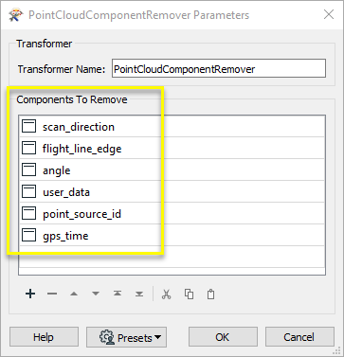The width and height of the screenshot is (344, 357).
Task: Add a new component with plus icon
Action: (30, 294)
